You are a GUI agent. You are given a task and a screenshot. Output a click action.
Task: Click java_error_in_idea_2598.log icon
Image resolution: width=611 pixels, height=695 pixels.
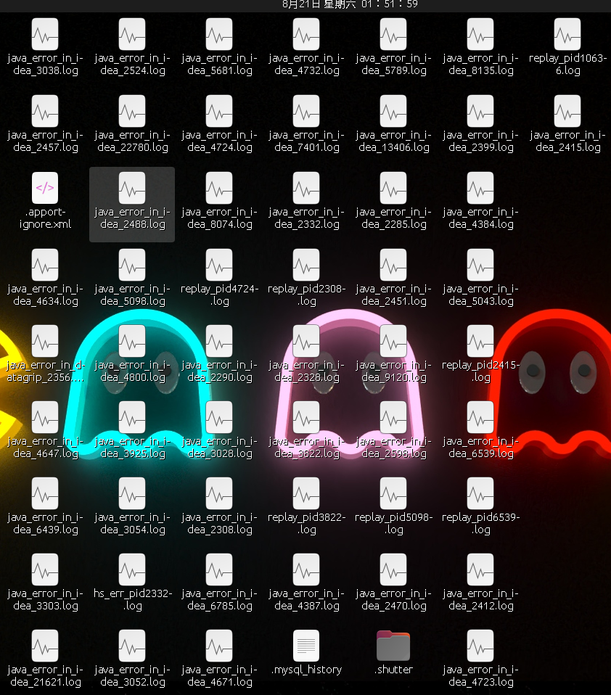point(393,417)
